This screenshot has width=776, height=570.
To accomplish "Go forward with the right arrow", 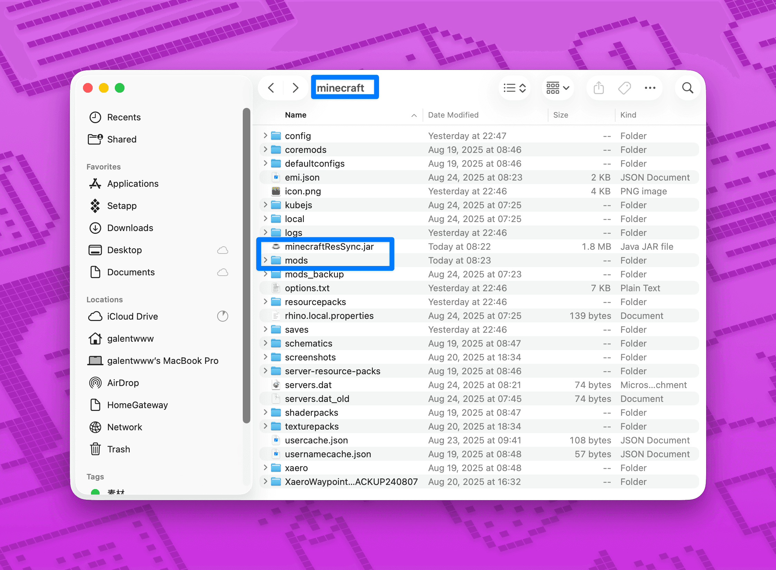I will pyautogui.click(x=295, y=88).
